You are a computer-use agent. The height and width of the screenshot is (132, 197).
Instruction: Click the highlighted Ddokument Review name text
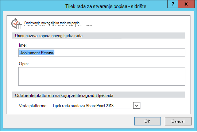click(x=37, y=53)
